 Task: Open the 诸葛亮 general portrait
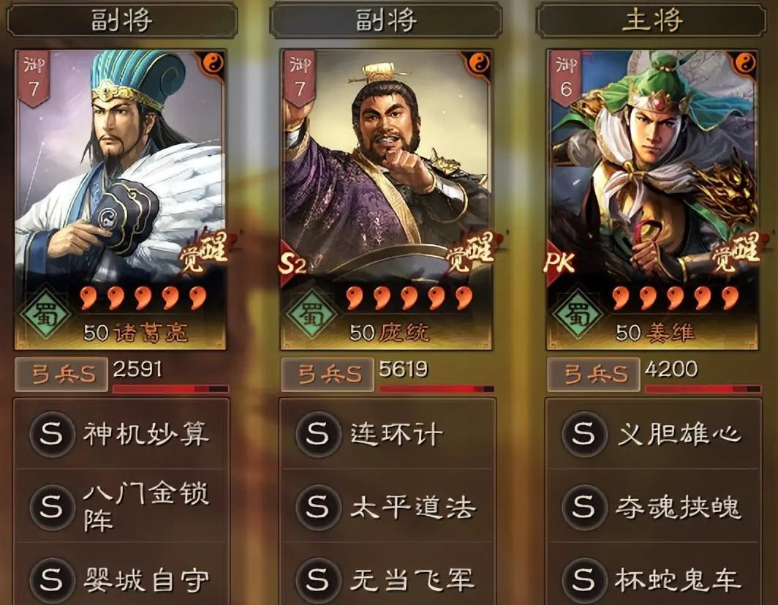121,200
